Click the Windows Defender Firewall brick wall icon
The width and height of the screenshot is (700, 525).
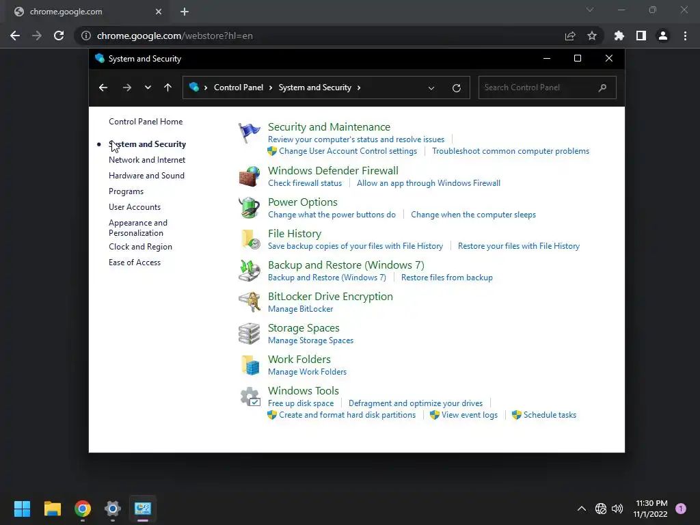point(249,176)
